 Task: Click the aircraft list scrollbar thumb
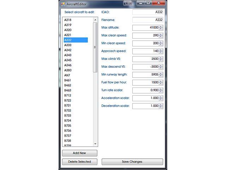[x=95, y=47]
